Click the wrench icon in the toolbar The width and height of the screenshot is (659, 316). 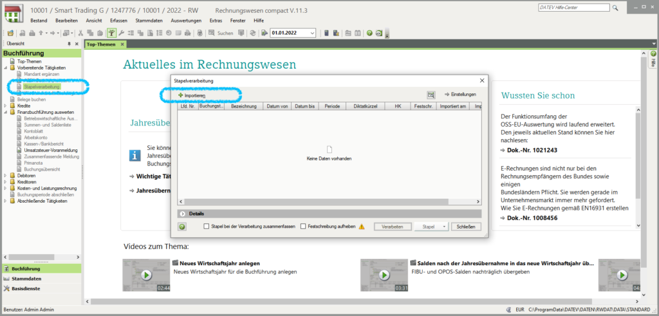pyautogui.click(x=122, y=33)
